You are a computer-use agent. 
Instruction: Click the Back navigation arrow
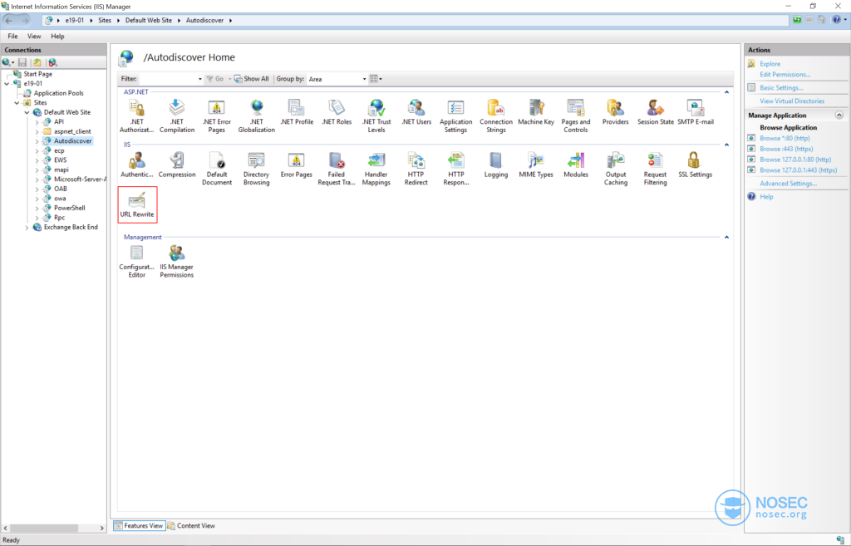(x=8, y=21)
